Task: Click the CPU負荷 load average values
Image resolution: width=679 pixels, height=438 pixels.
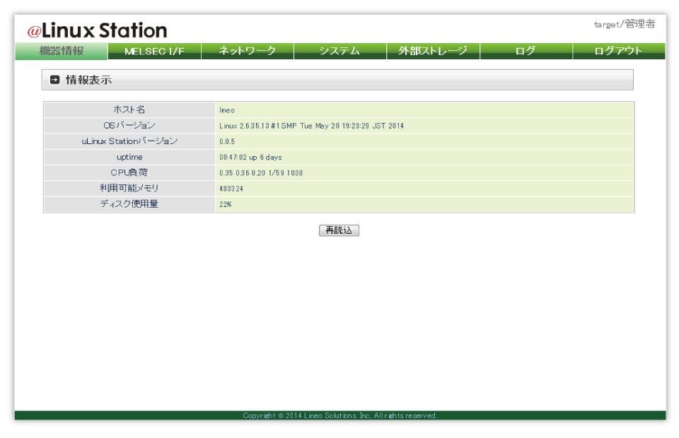Action: [260, 173]
